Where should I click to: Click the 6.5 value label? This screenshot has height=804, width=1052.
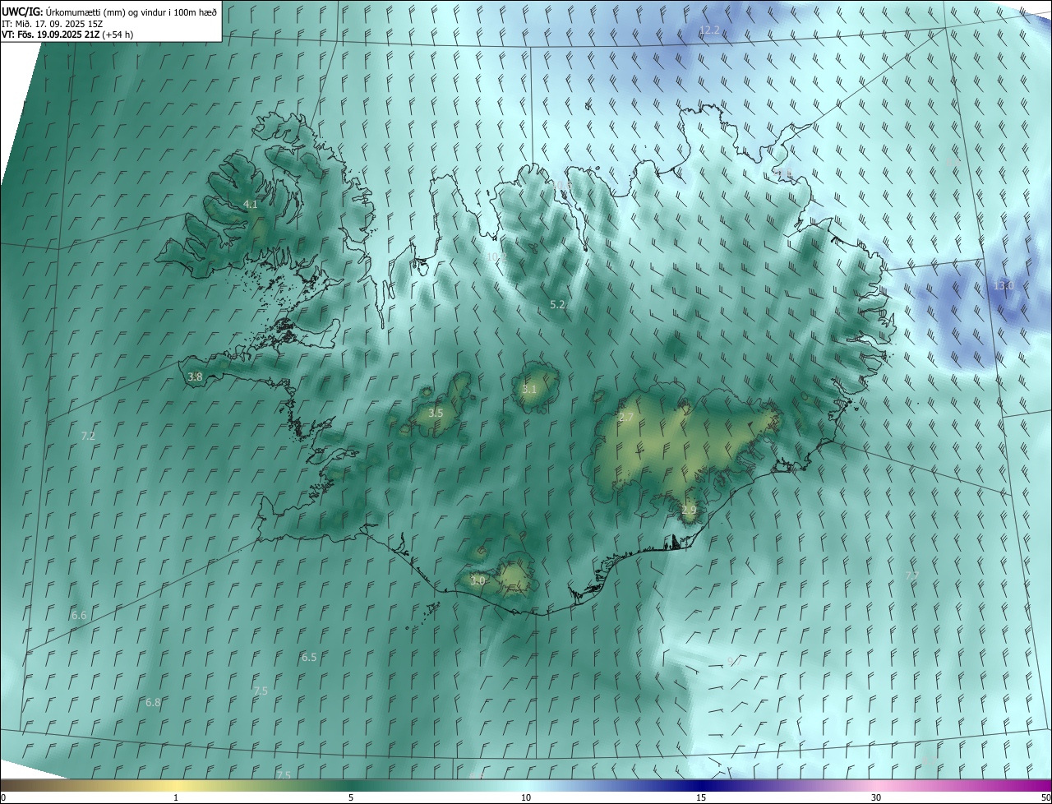[309, 657]
